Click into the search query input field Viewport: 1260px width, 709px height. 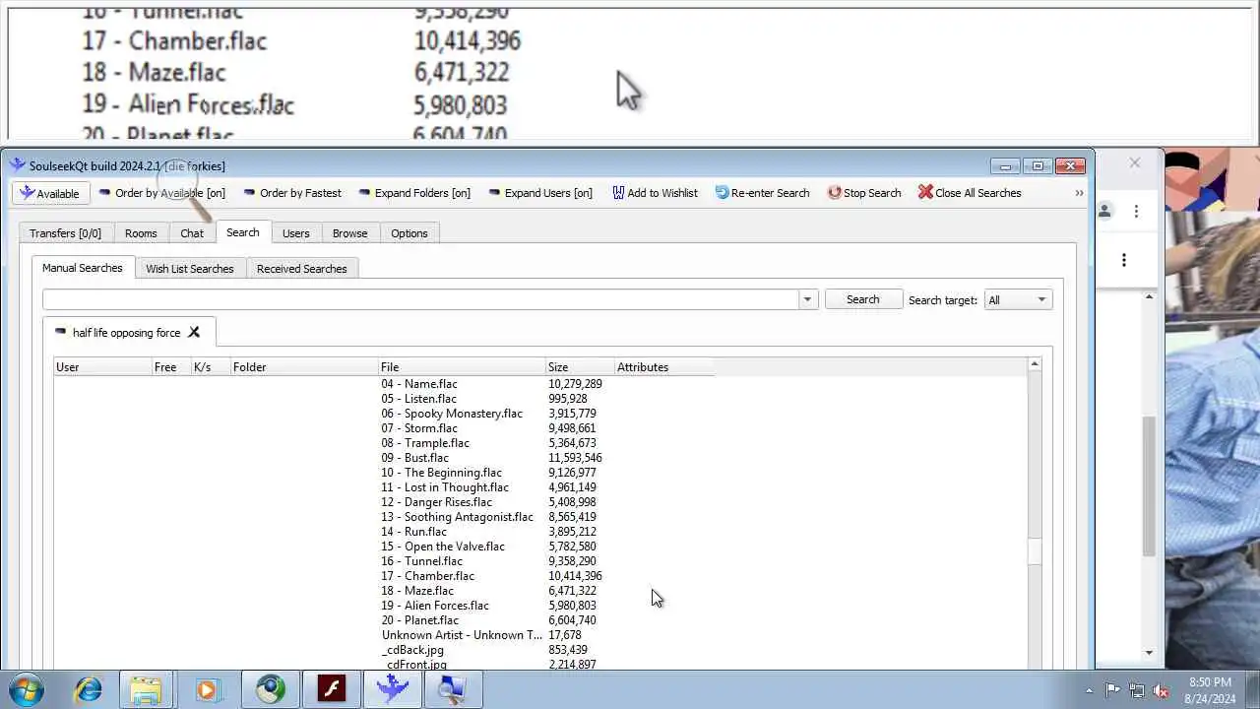pos(420,299)
